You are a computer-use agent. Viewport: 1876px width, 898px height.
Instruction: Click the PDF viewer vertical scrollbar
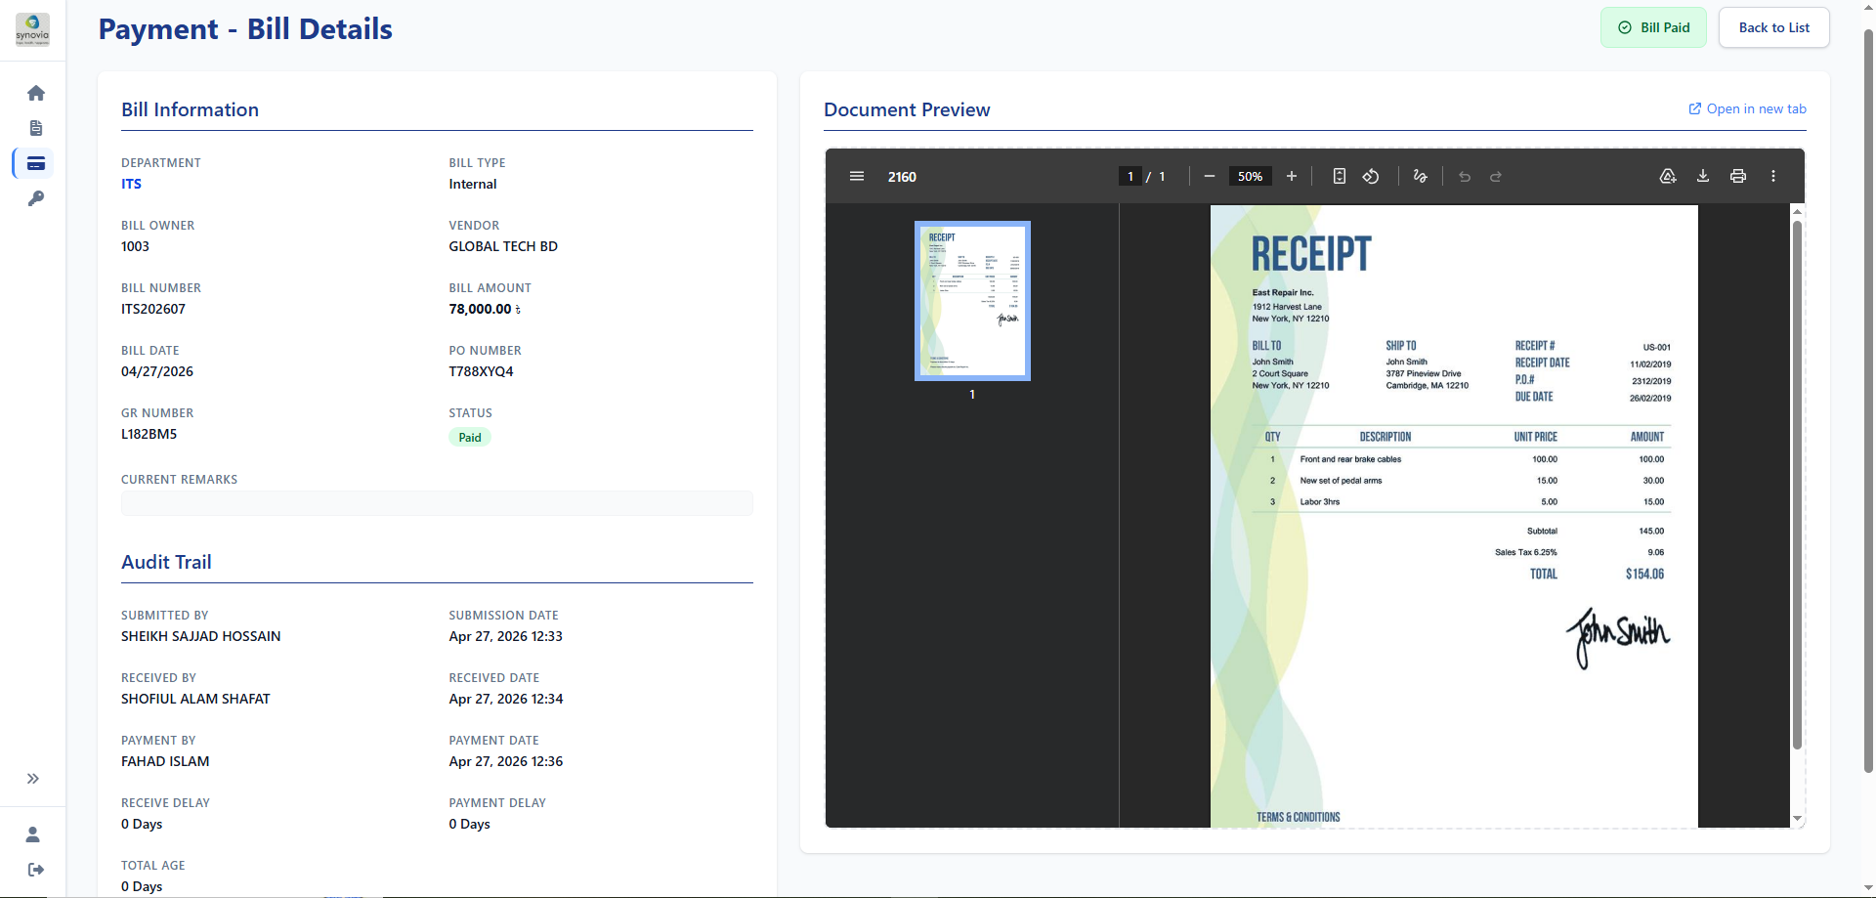(x=1797, y=485)
